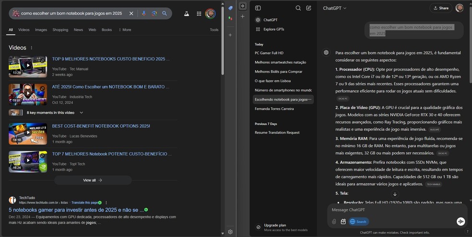
Task: Expand 8 key moments in this video
Action: point(81,113)
